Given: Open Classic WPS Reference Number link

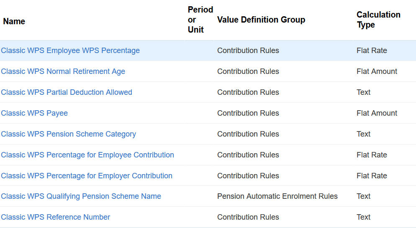Looking at the screenshot, I should coord(55,217).
